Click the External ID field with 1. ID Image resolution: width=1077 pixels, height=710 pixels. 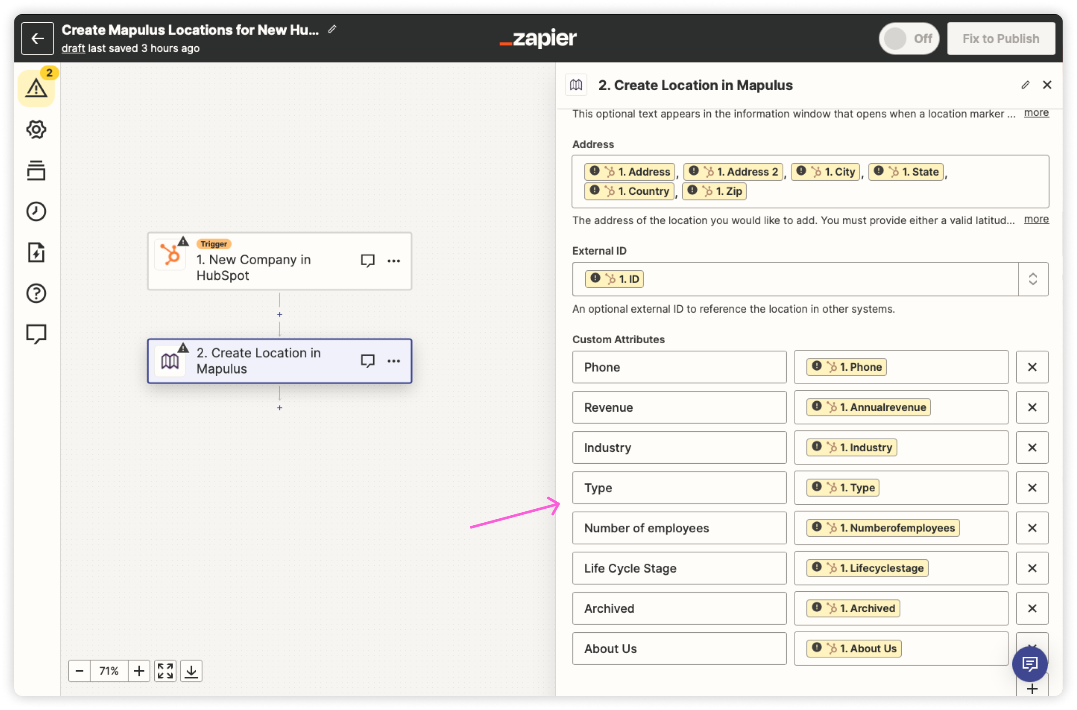pos(795,279)
